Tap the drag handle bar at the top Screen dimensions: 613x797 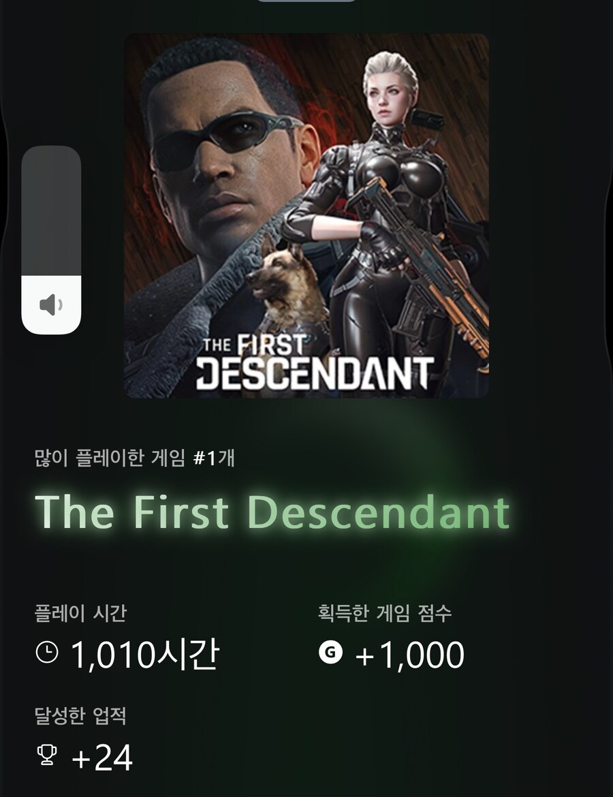tap(306, 1)
